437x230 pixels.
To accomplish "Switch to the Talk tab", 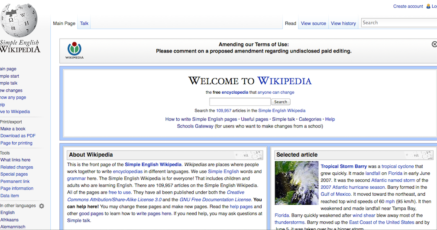I will click(84, 23).
